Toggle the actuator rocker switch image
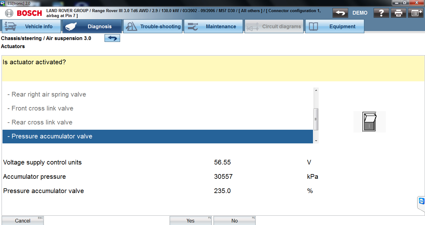 [x=369, y=122]
